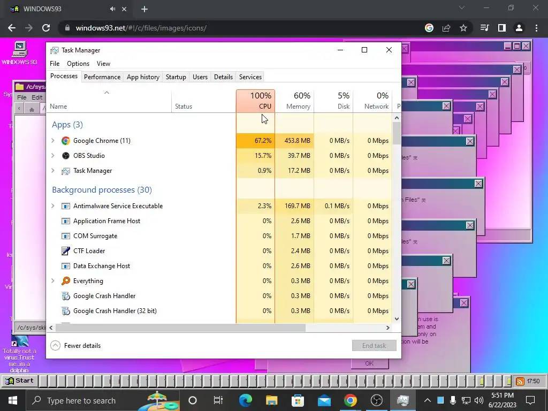548x411 pixels.
Task: Click the browser address bar URL
Action: [x=141, y=28]
